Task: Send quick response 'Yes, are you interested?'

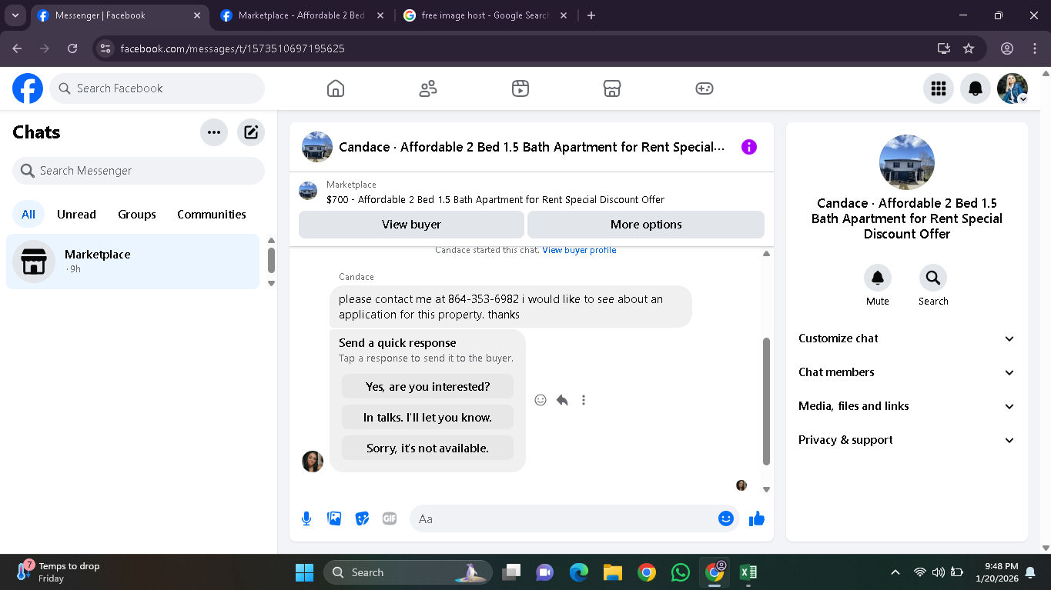Action: (427, 387)
